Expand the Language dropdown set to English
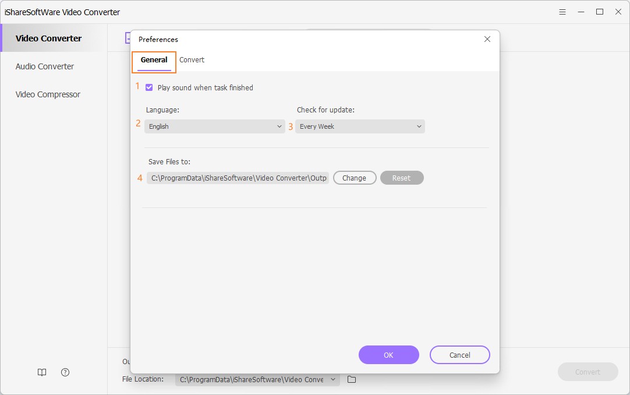 [x=214, y=126]
